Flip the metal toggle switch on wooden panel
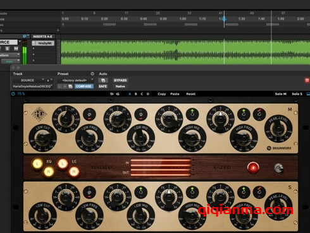The width and height of the screenshot is (310, 233). (x=278, y=168)
